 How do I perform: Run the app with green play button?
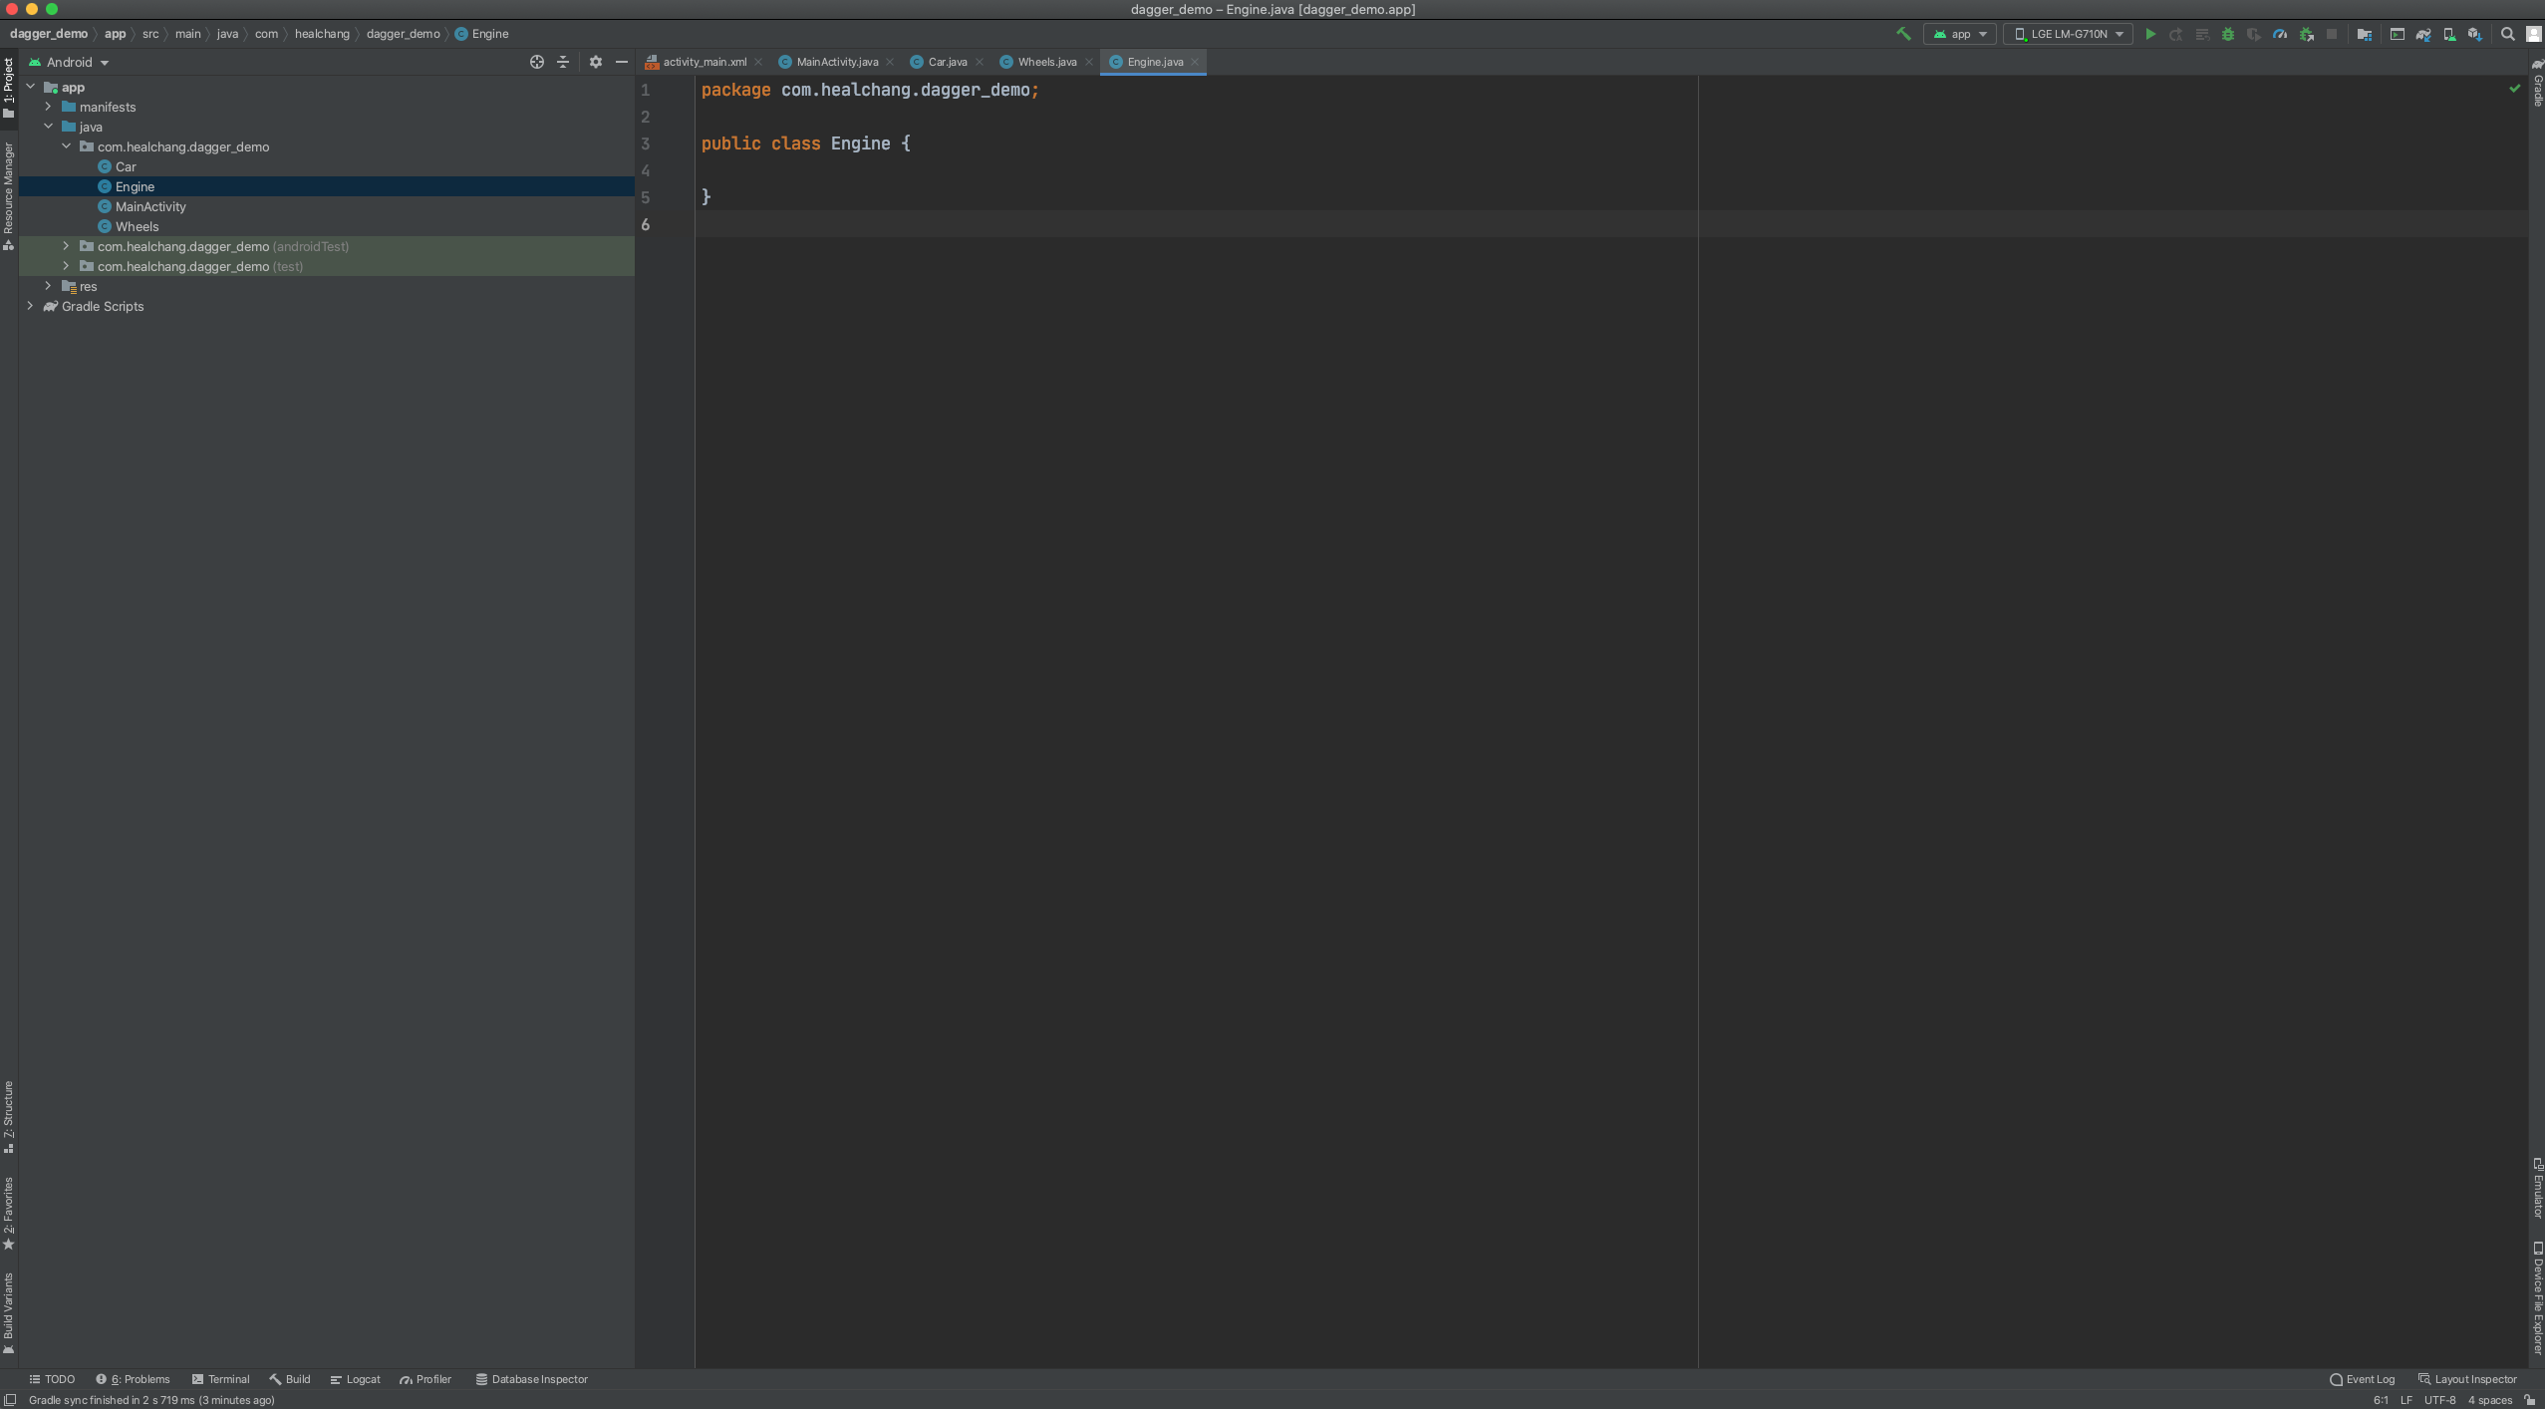click(2149, 34)
